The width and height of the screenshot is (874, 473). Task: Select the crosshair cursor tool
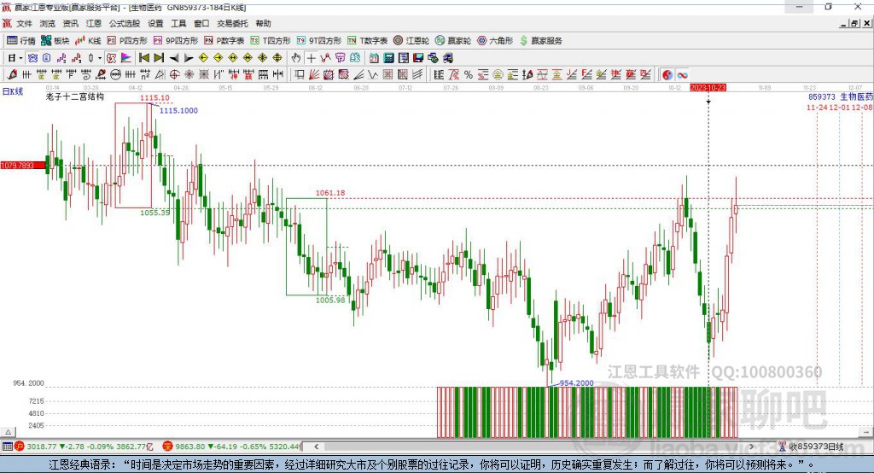coord(311,58)
